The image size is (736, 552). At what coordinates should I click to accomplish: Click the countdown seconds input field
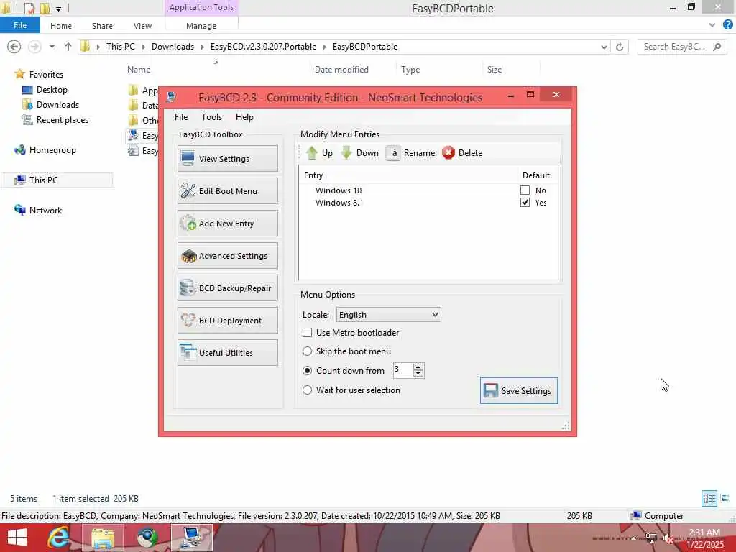[403, 370]
